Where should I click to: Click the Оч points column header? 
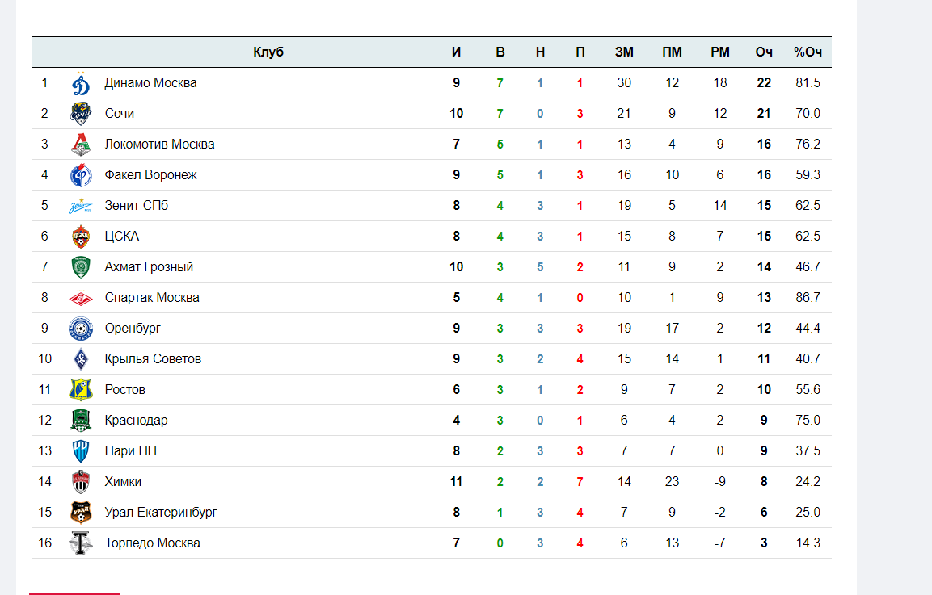(764, 52)
